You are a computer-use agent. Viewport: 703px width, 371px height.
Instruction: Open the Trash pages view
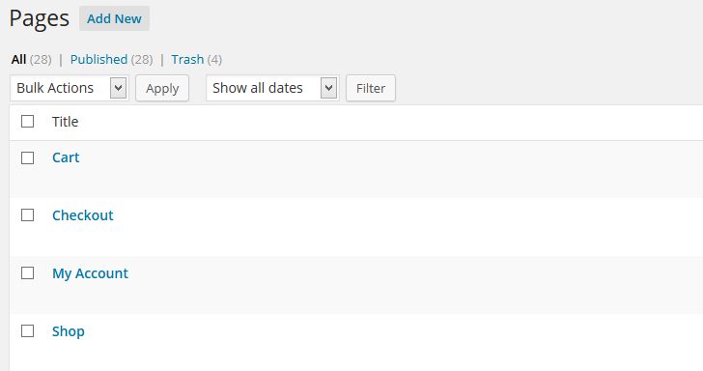pyautogui.click(x=187, y=59)
